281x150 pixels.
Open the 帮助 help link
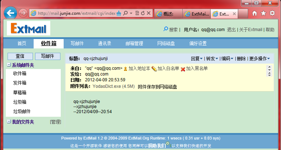(x=270, y=30)
